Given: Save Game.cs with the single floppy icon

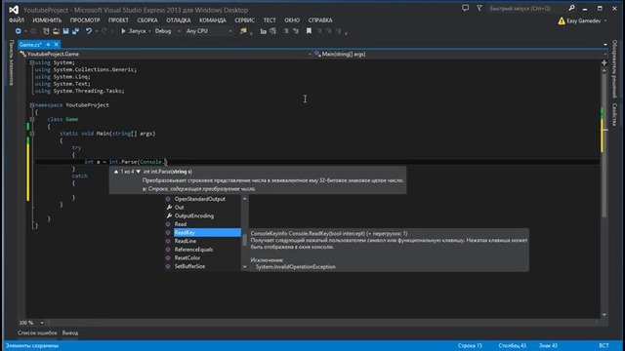Looking at the screenshot, I should coord(65,31).
